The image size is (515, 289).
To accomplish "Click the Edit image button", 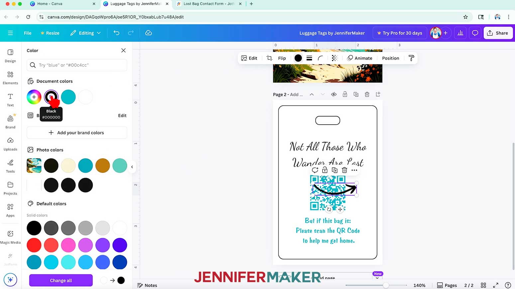I will 249,58.
